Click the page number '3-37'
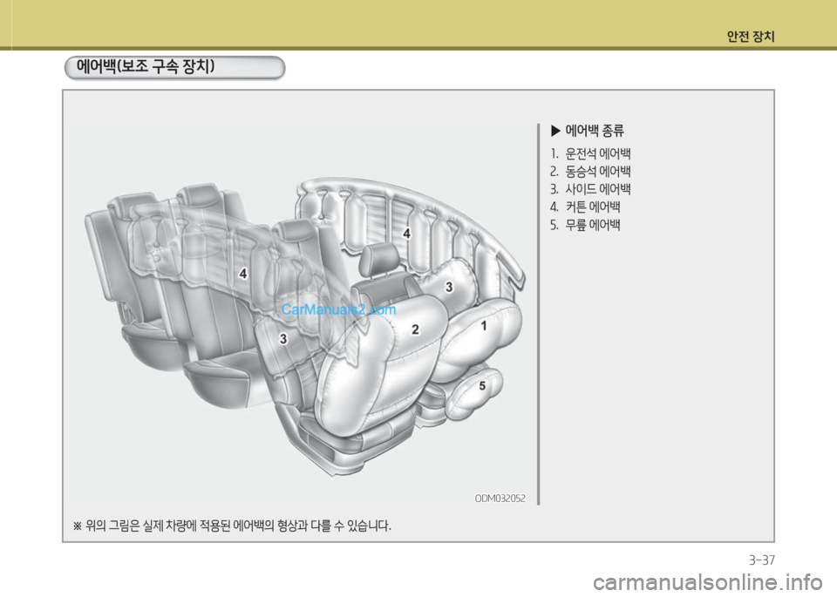 762,560
